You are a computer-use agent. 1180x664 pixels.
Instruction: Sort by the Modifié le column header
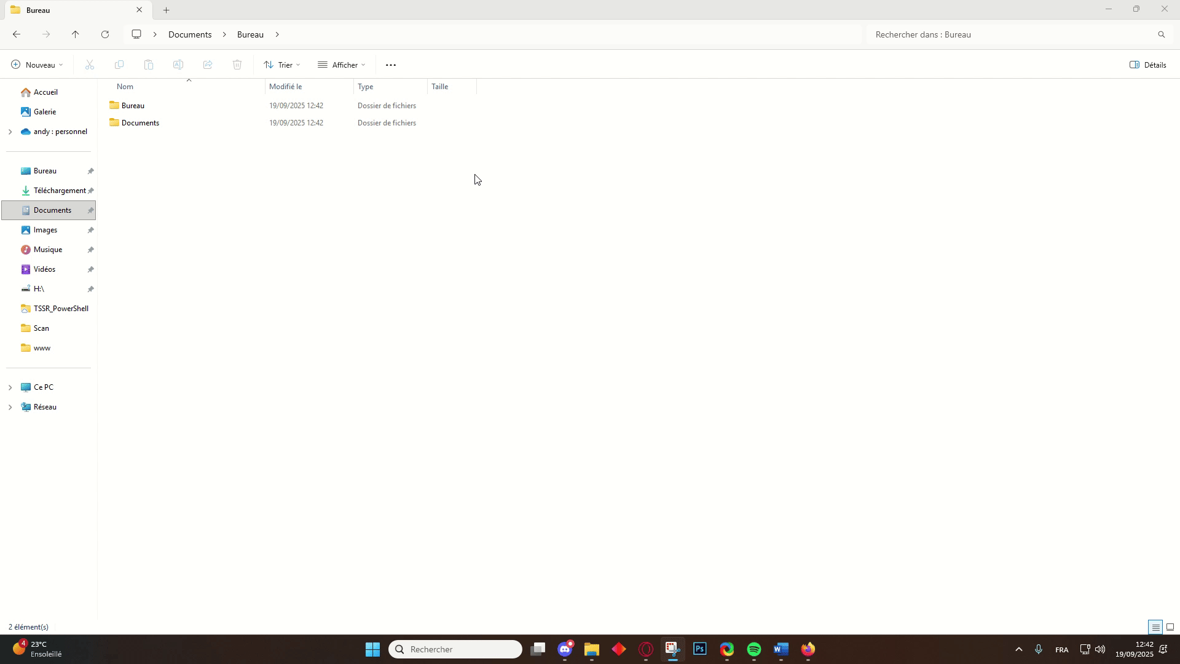point(286,87)
